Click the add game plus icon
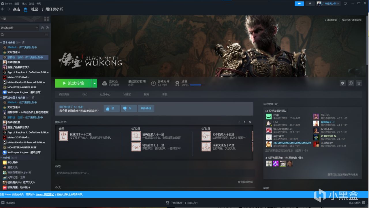 [3, 203]
